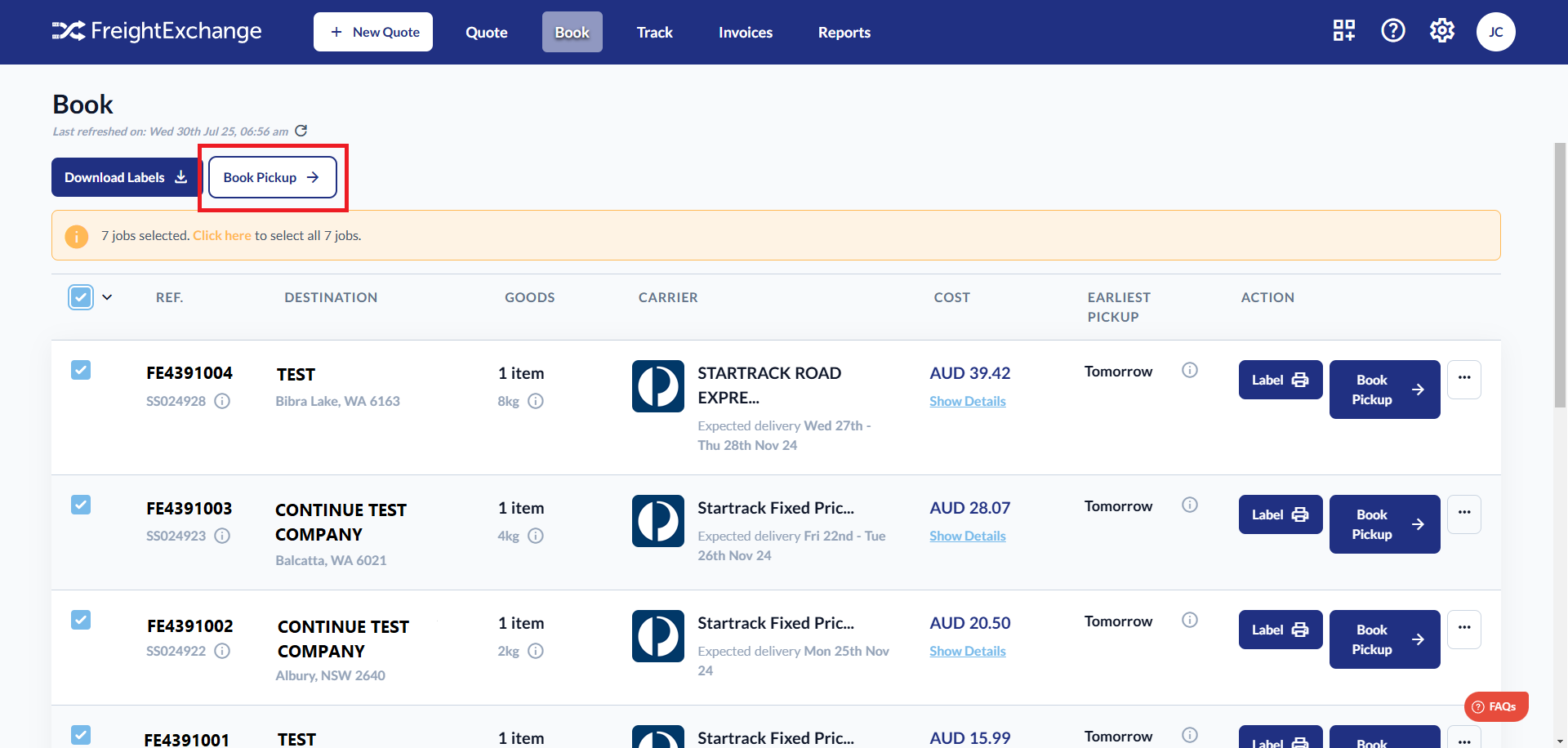This screenshot has width=1568, height=748.
Task: Click info icon beside 8kg weight
Action: click(536, 401)
